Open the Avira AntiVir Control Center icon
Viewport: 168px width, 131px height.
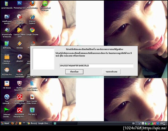(20, 99)
